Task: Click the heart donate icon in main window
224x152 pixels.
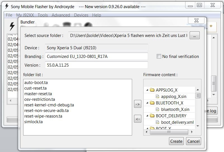Action: pos(211,26)
